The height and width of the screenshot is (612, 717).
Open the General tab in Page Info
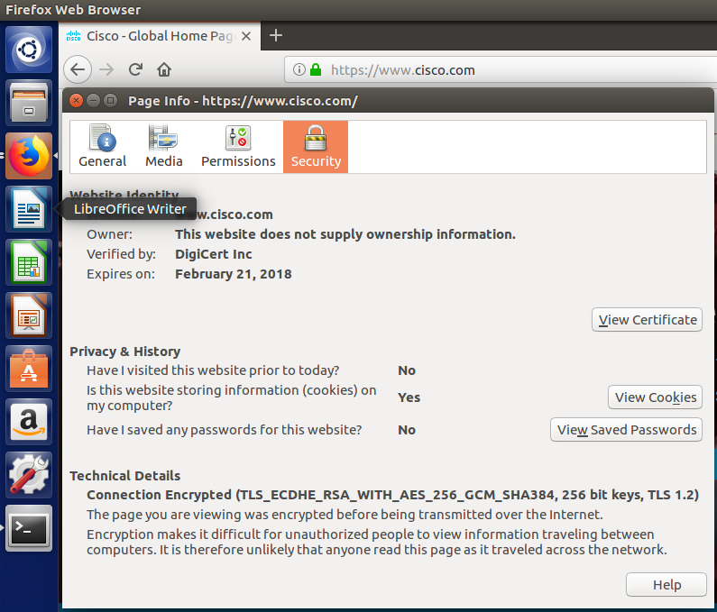pyautogui.click(x=103, y=147)
